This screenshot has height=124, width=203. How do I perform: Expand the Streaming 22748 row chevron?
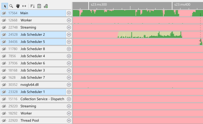tap(69, 27)
